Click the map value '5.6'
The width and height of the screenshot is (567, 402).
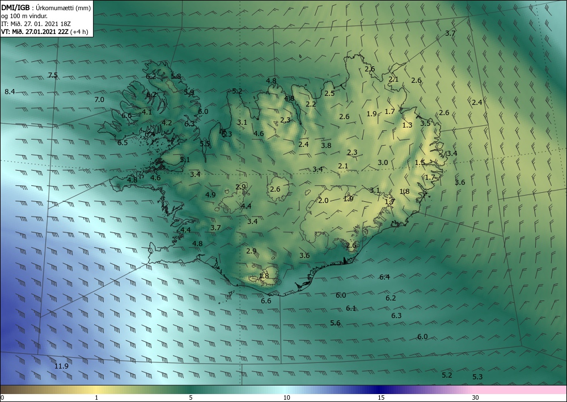click(335, 323)
